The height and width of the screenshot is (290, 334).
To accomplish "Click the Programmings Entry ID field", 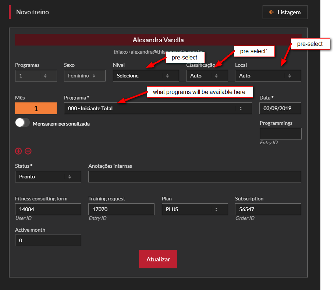I will pyautogui.click(x=280, y=134).
